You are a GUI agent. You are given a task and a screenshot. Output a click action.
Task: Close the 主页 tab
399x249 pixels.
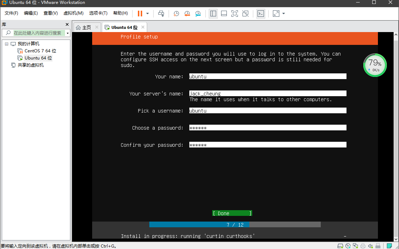point(97,27)
